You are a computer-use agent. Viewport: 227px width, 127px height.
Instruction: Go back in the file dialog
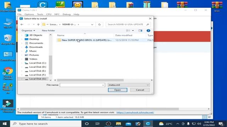22,24
